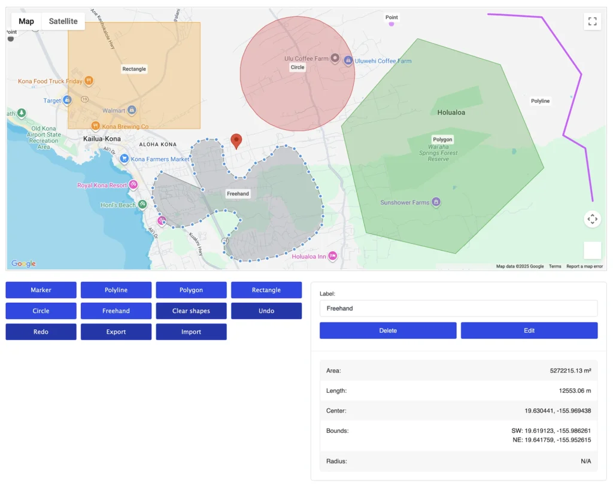Choose the Freehand drawing tool button
613x489 pixels.
pyautogui.click(x=116, y=311)
